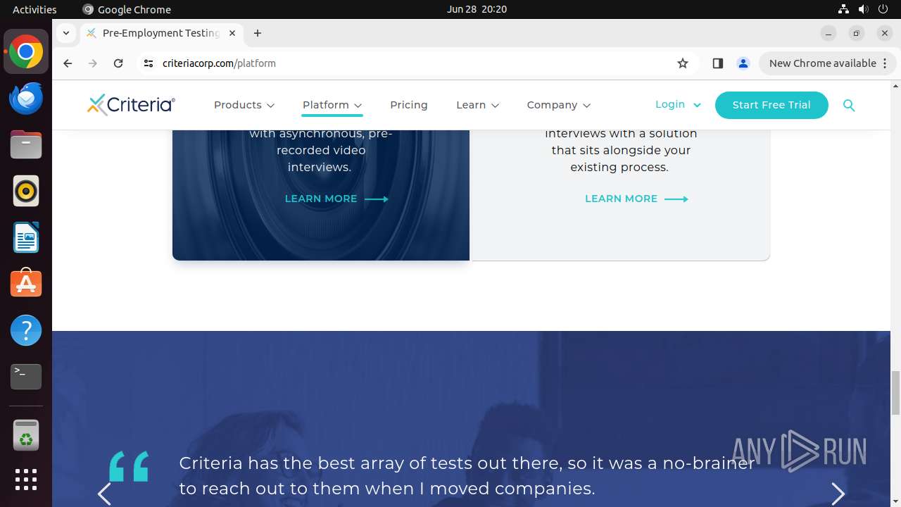Expand the Platform menu
This screenshot has height=507, width=901.
click(332, 105)
